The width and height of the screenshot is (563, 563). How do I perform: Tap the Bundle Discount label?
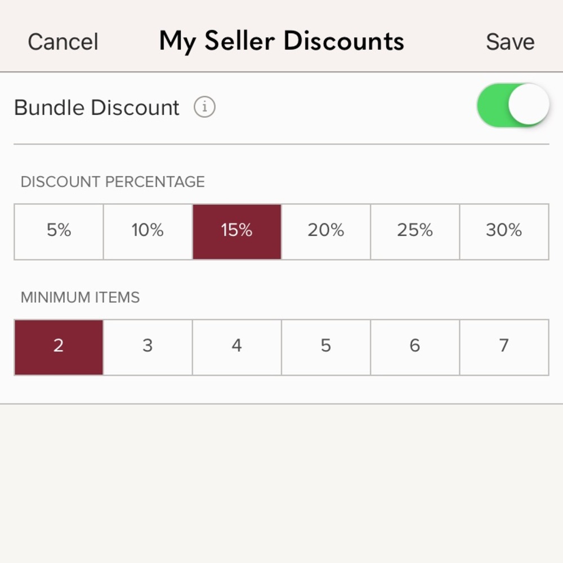(96, 107)
